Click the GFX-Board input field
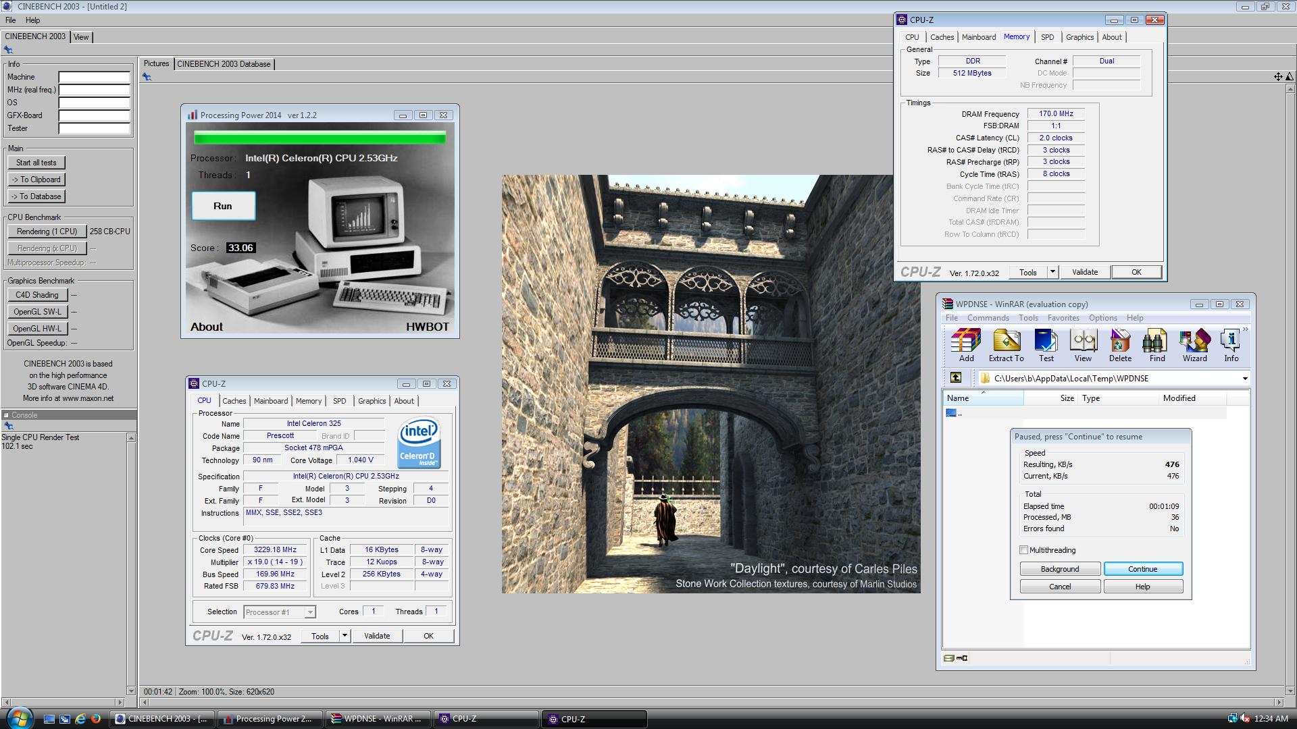The width and height of the screenshot is (1297, 729). pos(95,115)
